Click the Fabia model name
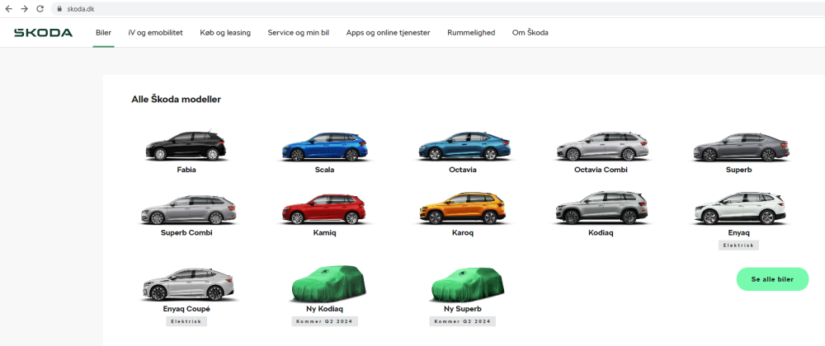This screenshot has width=825, height=346. point(186,170)
